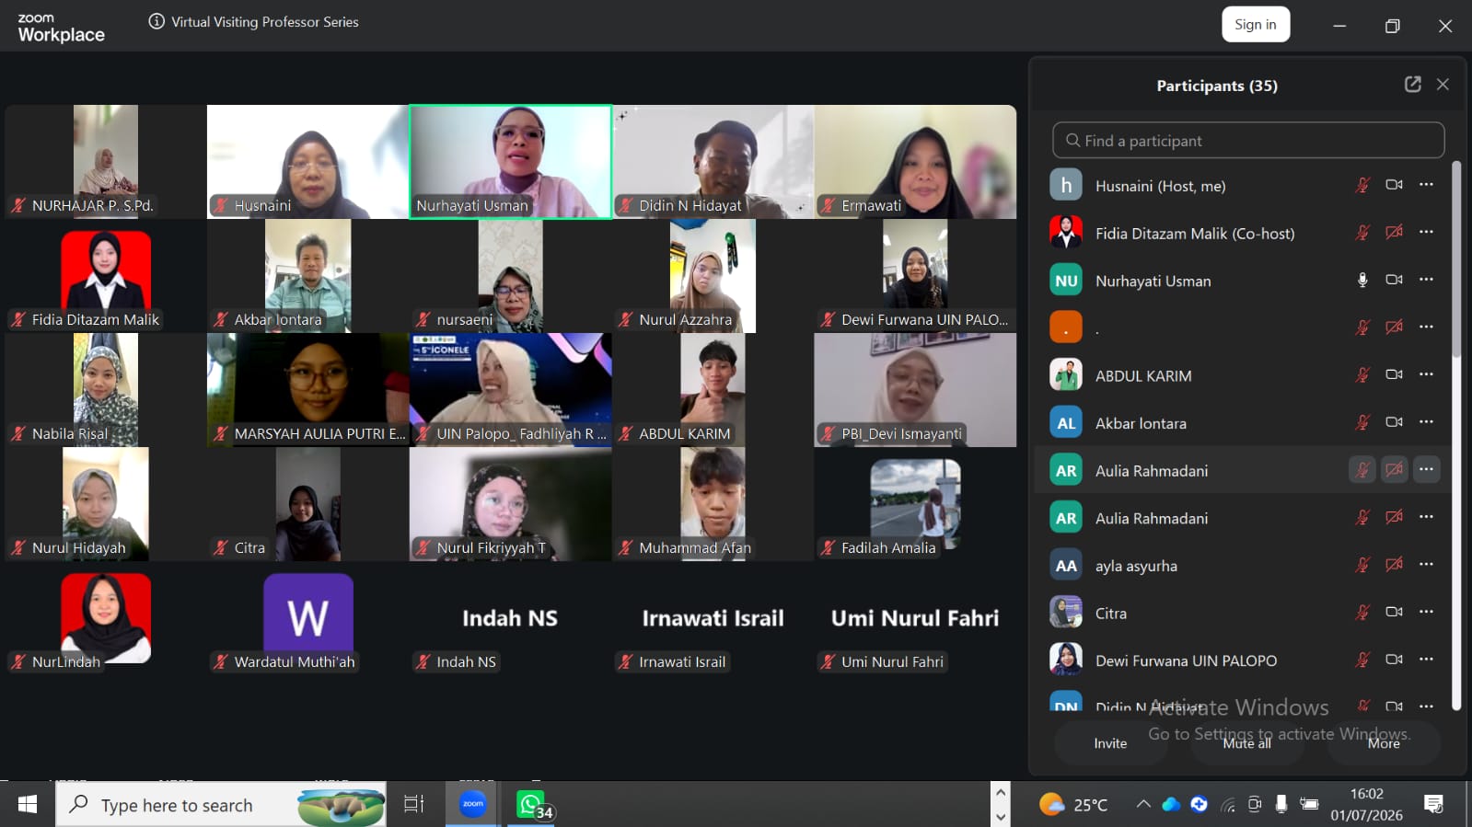Pop out the Participants panel
This screenshot has width=1472, height=827.
point(1412,85)
